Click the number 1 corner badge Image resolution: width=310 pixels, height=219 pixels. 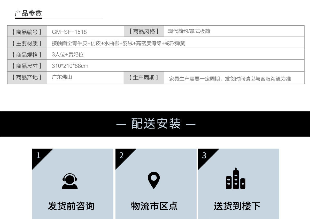pos(39,155)
